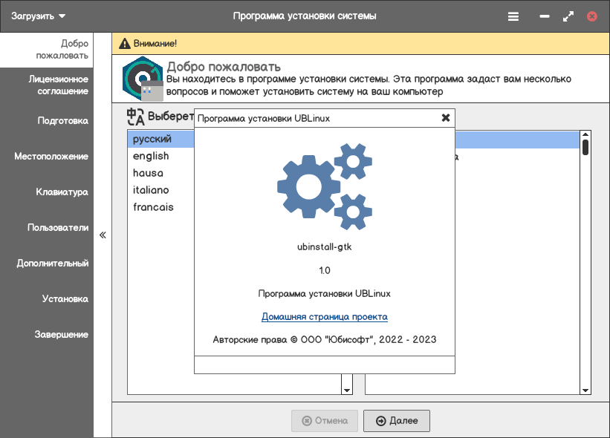The image size is (610, 438).
Task: Collapse the sidebar with double chevron
Action: pyautogui.click(x=103, y=235)
